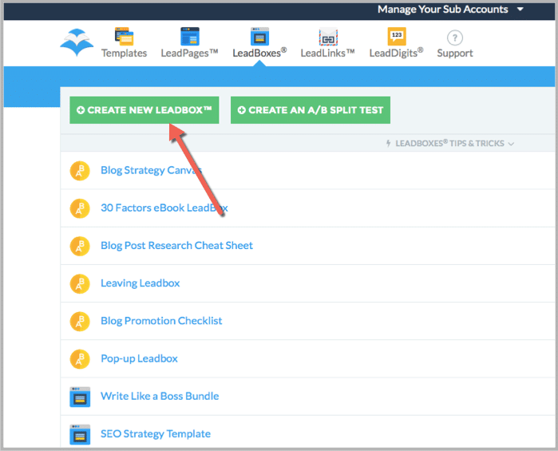Open Manage Your Sub Accounts dropdown

coord(450,10)
